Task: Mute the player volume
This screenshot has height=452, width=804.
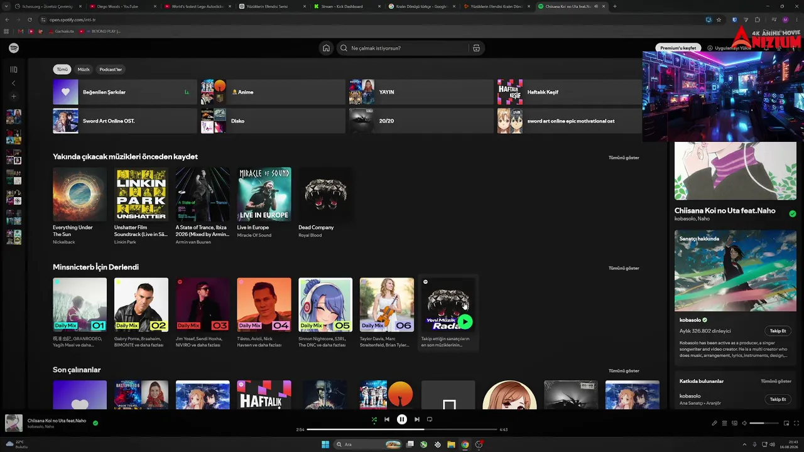Action: pyautogui.click(x=744, y=423)
